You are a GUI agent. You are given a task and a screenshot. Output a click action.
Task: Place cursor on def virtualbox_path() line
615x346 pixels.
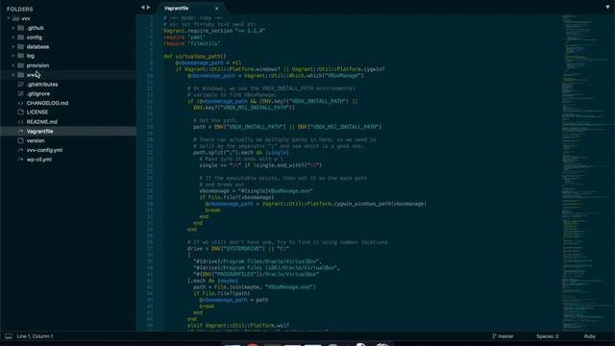[194, 57]
